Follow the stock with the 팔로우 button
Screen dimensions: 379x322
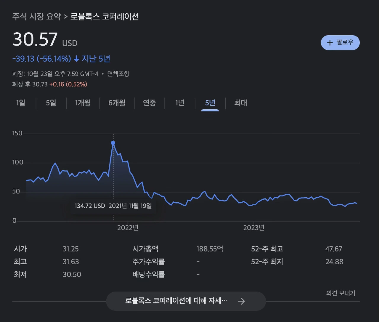click(340, 43)
